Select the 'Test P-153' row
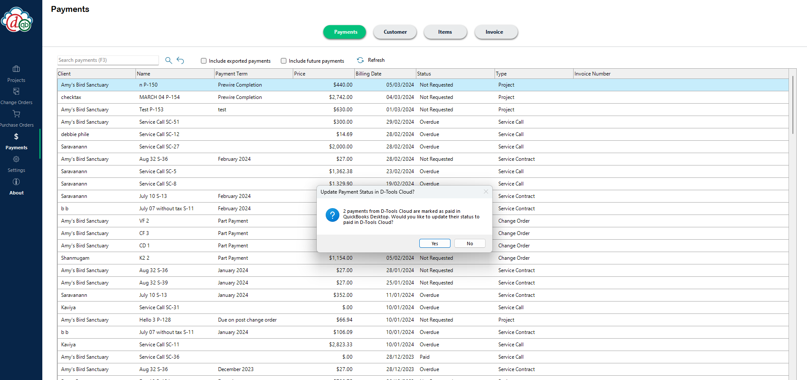Viewport: 807px width, 380px height. coord(423,110)
